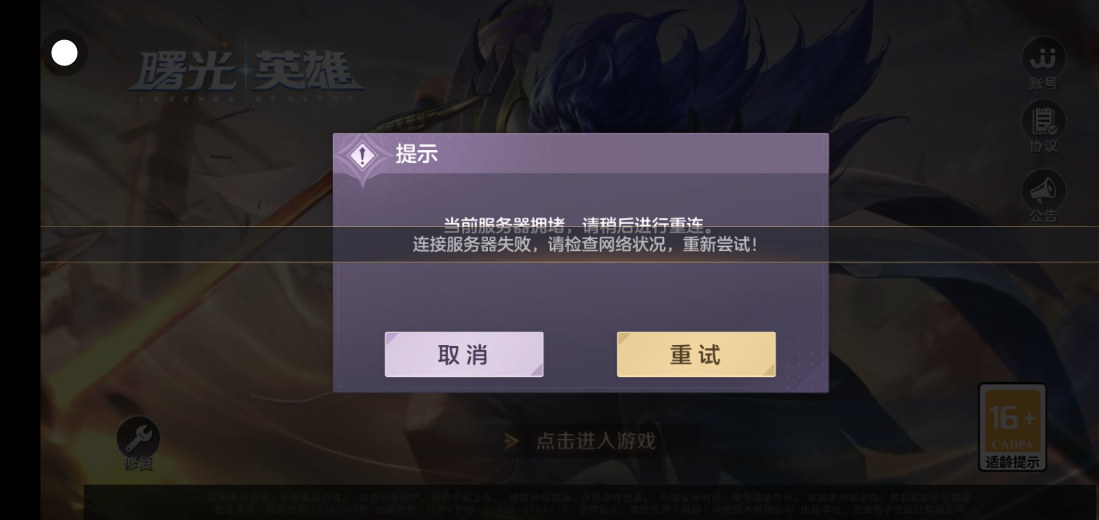
Task: Click the 曙光英雄 game logo
Action: [x=247, y=72]
